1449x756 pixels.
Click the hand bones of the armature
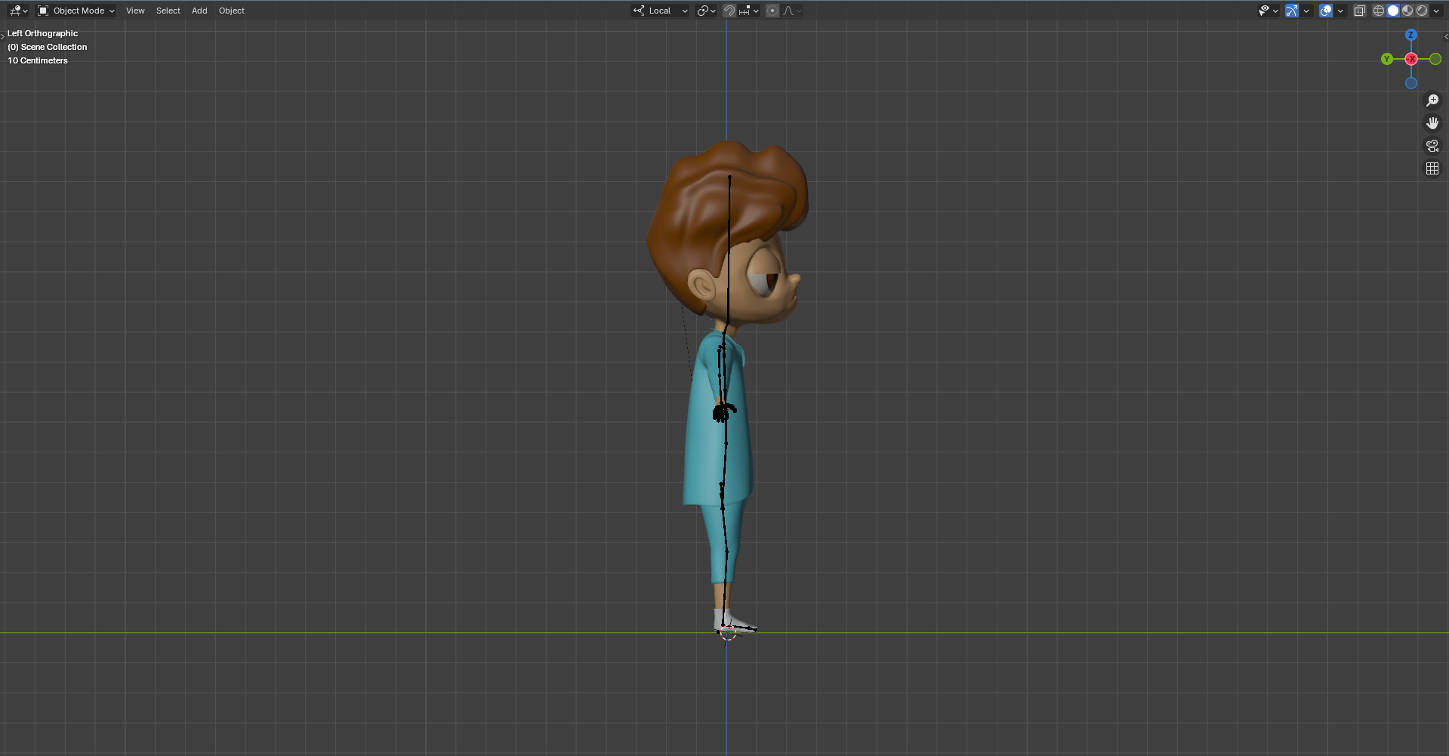(723, 412)
